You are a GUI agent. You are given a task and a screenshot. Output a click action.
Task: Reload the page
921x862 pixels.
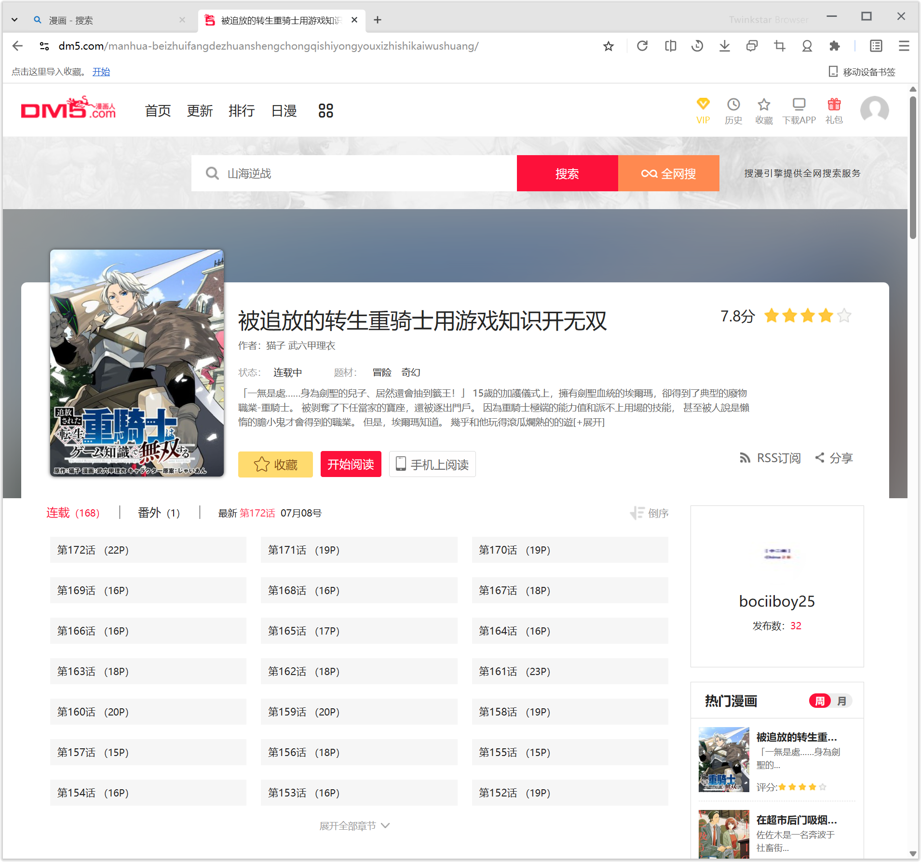pos(642,46)
